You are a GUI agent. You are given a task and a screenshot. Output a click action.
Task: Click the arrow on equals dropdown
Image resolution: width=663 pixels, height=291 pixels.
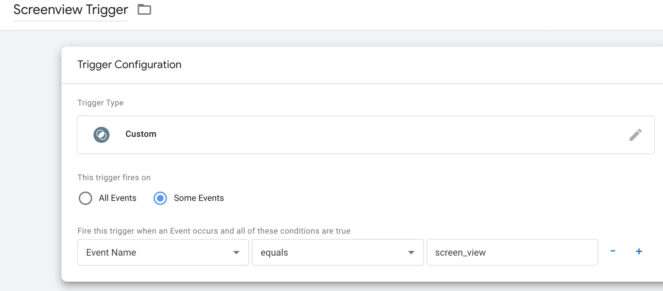[x=411, y=253]
